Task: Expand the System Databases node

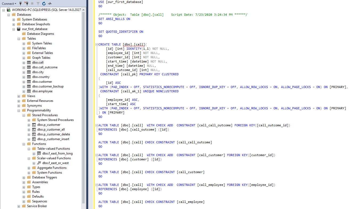Action: pos(13,19)
